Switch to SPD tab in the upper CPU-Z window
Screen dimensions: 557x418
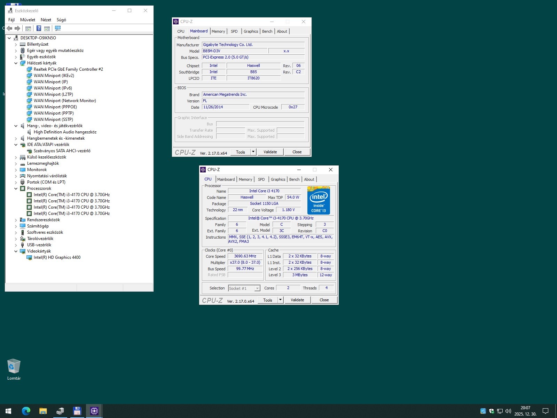pyautogui.click(x=234, y=31)
